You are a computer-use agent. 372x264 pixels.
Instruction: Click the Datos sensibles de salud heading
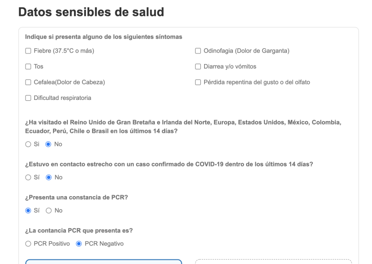[91, 13]
